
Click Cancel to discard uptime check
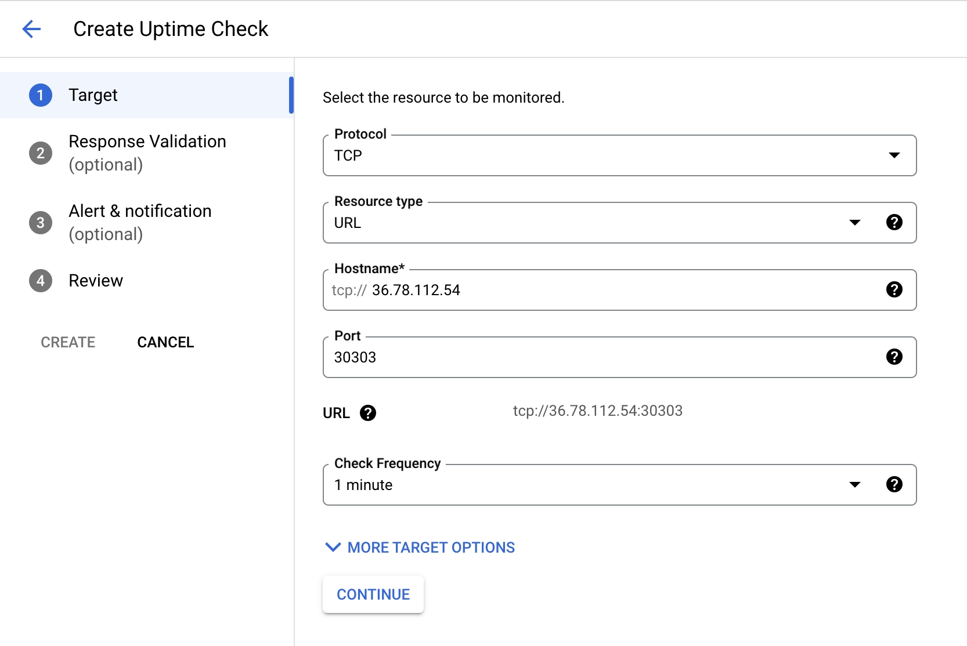[x=165, y=342]
